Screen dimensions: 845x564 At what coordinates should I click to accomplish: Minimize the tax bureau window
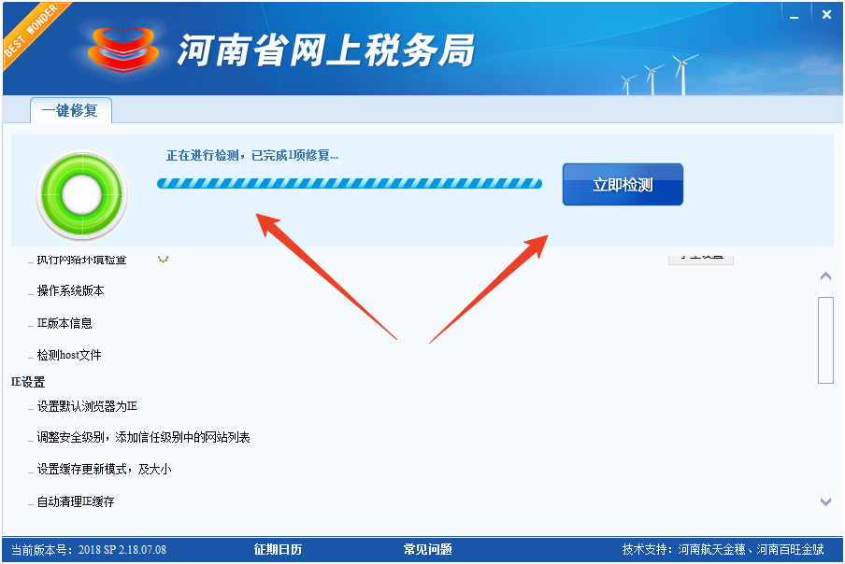coord(794,14)
